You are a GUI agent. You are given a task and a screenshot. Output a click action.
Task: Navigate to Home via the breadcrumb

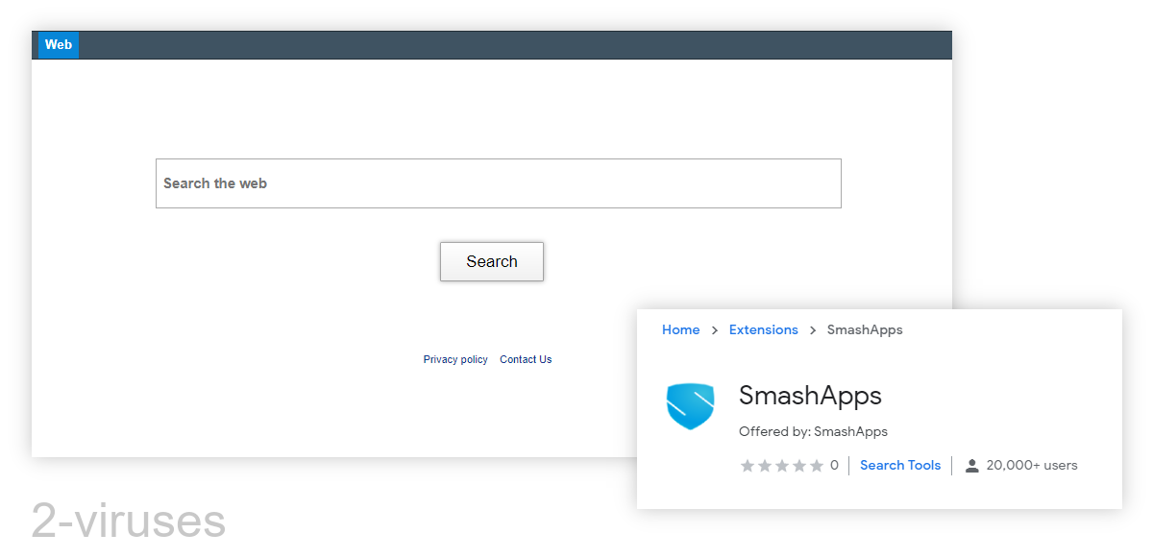pyautogui.click(x=681, y=329)
